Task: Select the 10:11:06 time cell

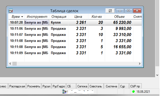Action: pyautogui.click(x=16, y=28)
